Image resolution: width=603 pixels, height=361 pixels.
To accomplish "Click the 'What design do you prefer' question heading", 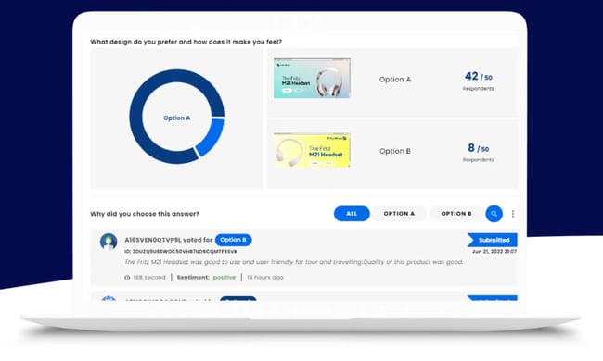I will pos(186,42).
